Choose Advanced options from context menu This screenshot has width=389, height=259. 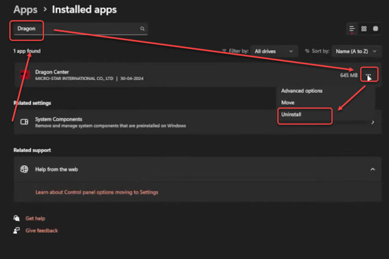pos(302,91)
